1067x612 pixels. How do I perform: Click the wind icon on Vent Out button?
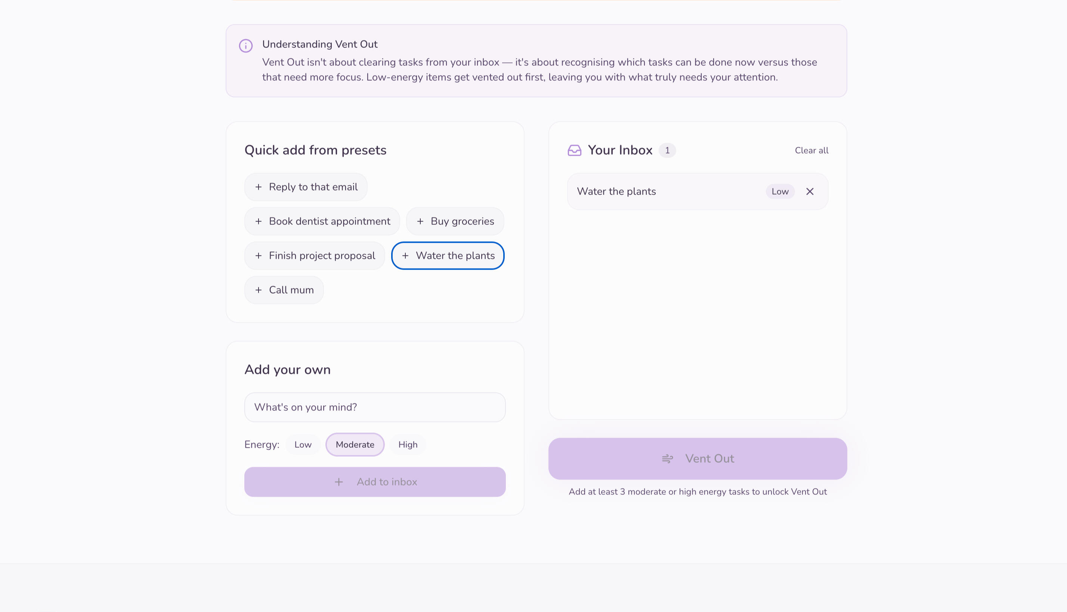(668, 459)
